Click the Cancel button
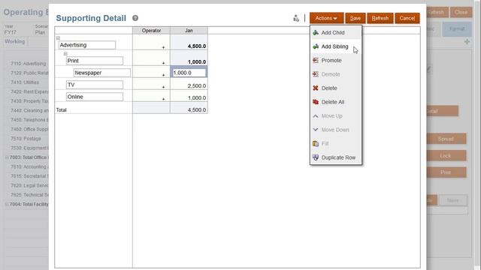Viewport: 481px width, 270px height. coord(407,18)
